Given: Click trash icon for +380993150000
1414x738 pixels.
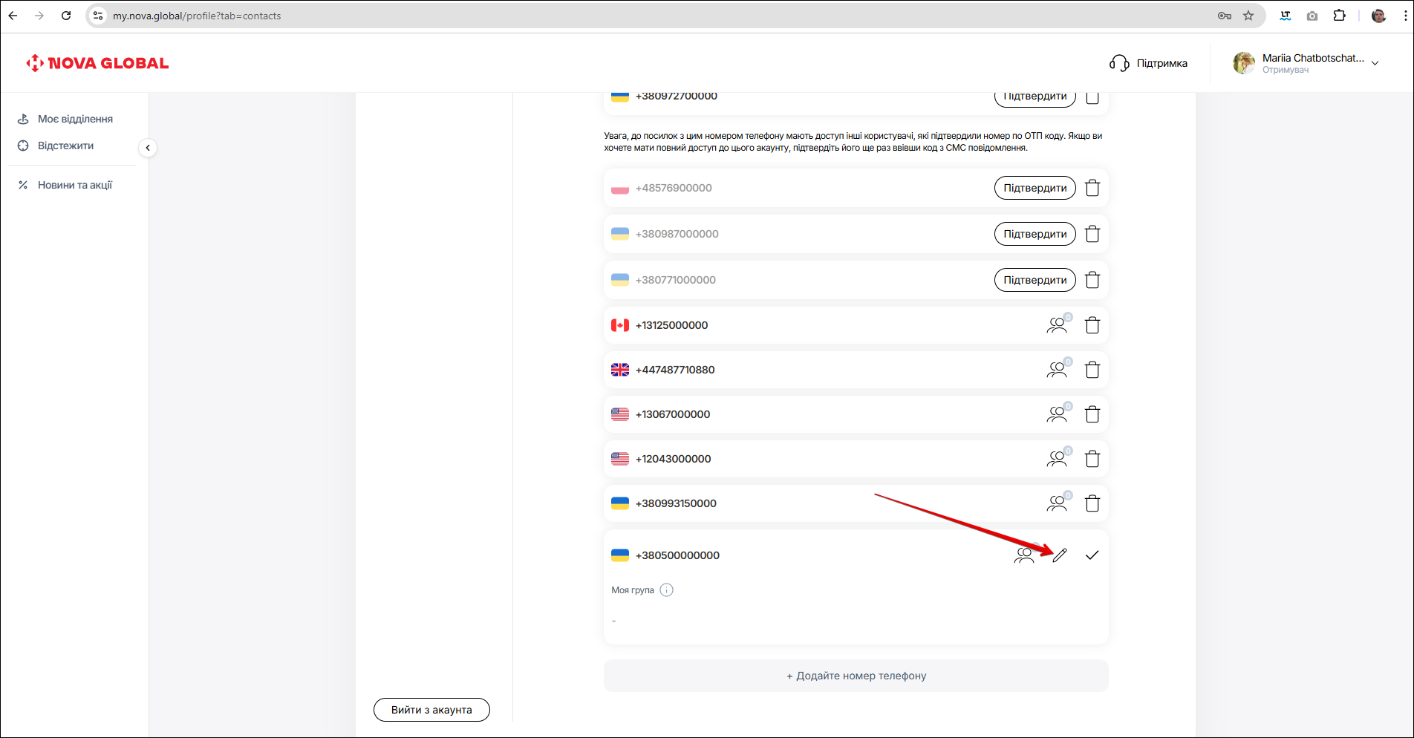Looking at the screenshot, I should (1092, 503).
